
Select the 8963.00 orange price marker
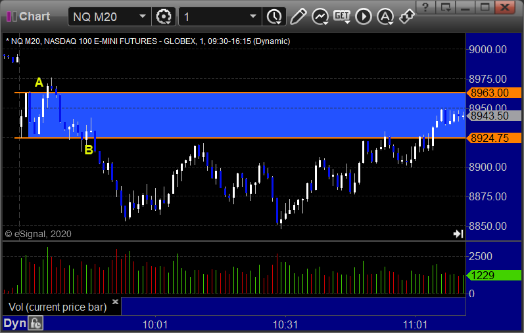(x=493, y=93)
